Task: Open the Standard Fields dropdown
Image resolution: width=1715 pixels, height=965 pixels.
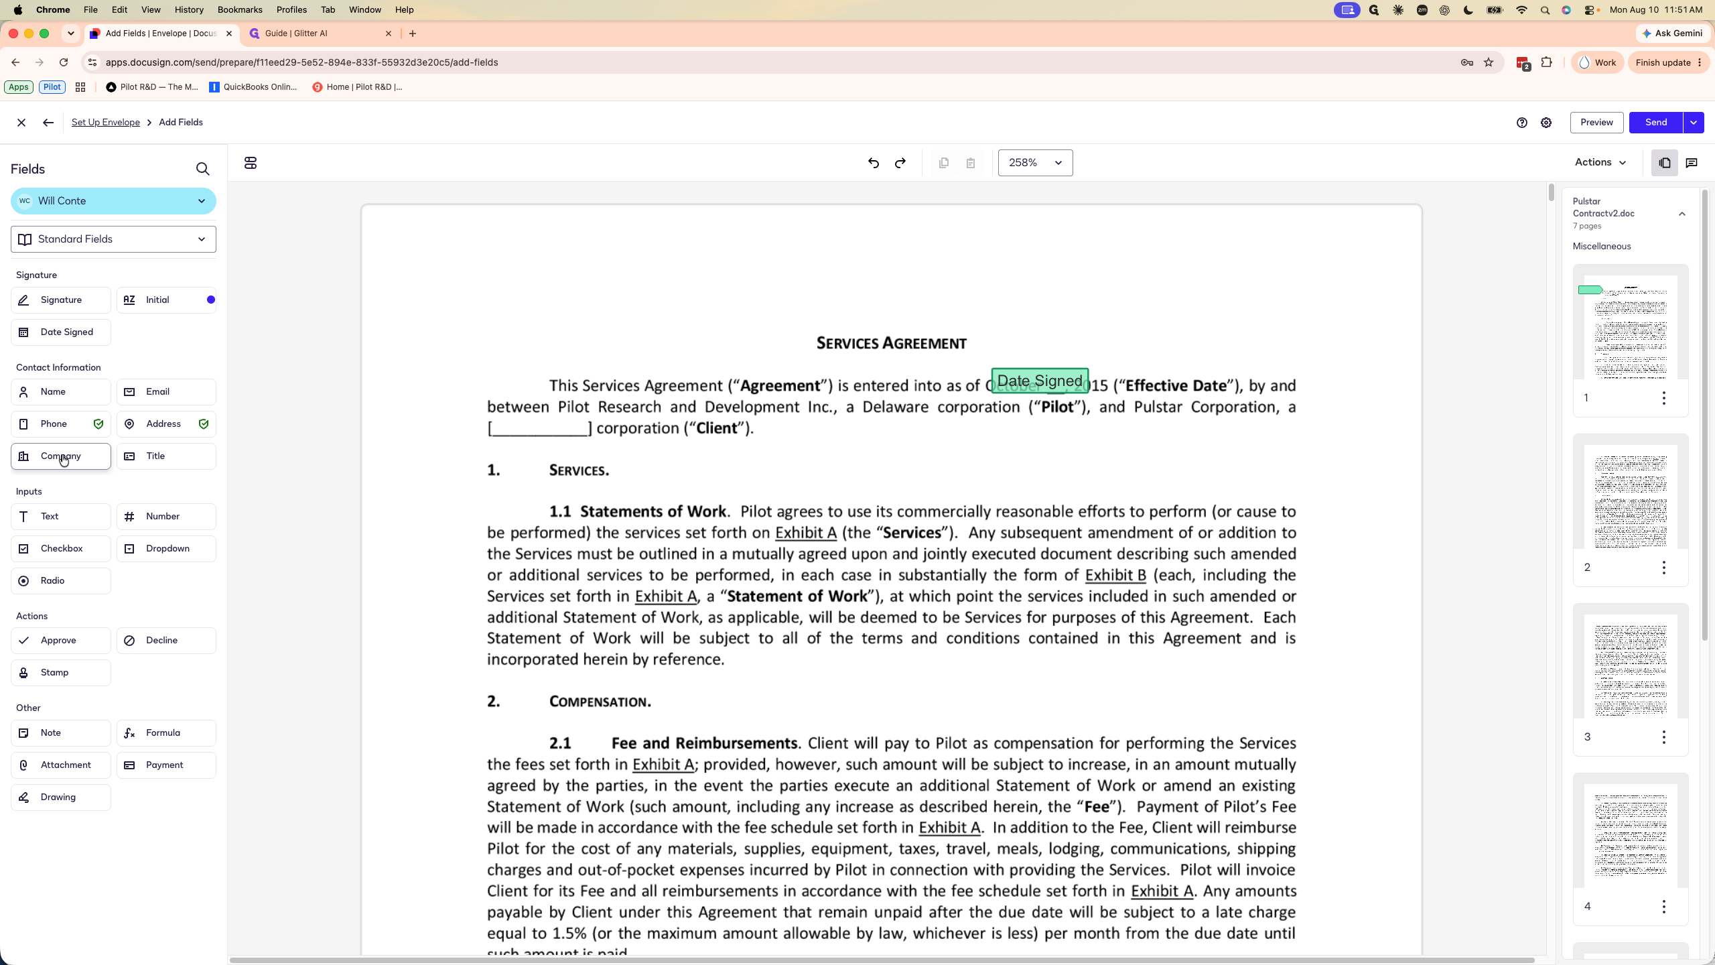Action: (113, 239)
